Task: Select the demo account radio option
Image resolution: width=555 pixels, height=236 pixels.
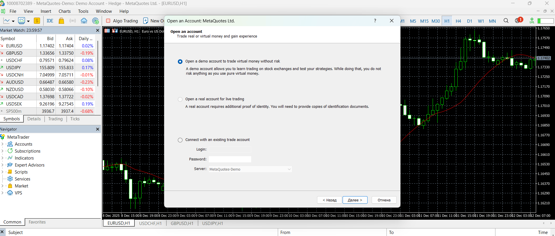Action: click(180, 62)
